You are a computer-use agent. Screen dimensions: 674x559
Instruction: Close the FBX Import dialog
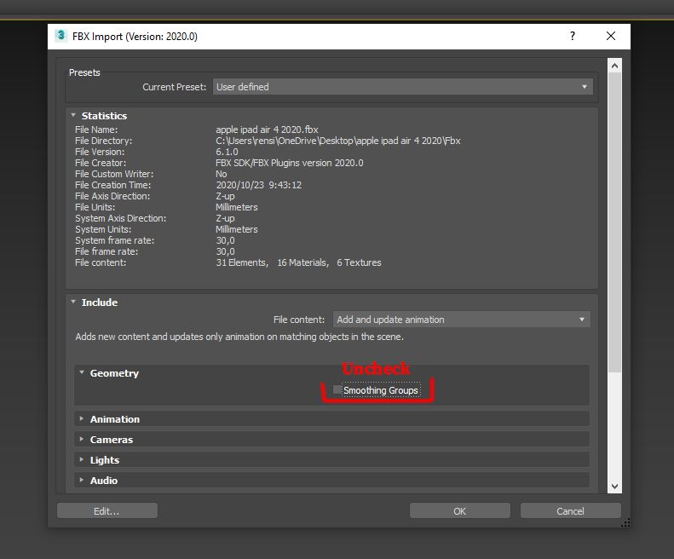611,36
